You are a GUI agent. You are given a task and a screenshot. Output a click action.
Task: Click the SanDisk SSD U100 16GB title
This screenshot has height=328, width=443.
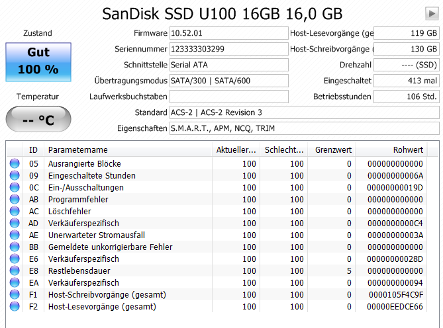point(222,13)
